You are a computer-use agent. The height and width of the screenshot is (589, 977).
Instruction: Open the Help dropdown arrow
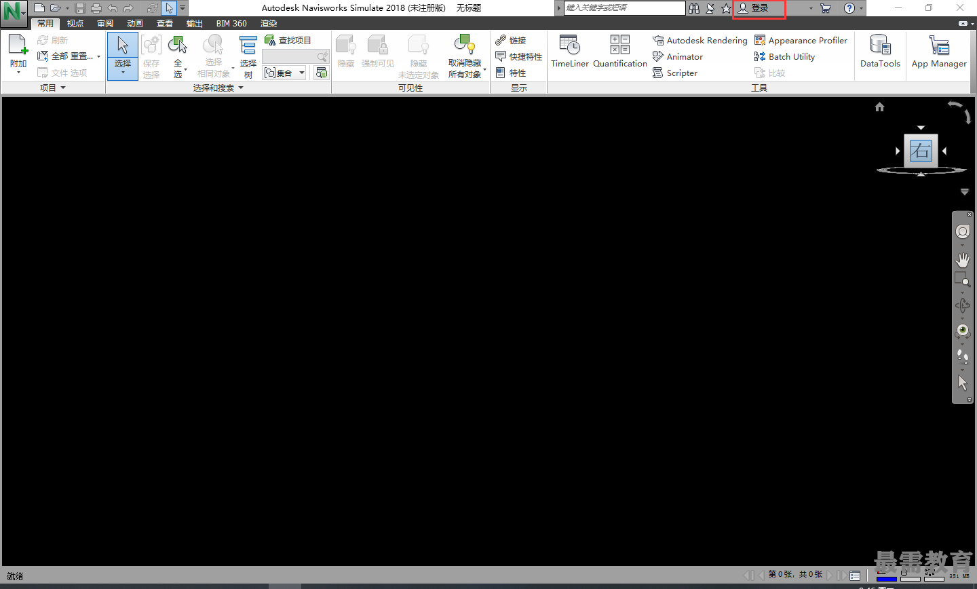coord(861,9)
